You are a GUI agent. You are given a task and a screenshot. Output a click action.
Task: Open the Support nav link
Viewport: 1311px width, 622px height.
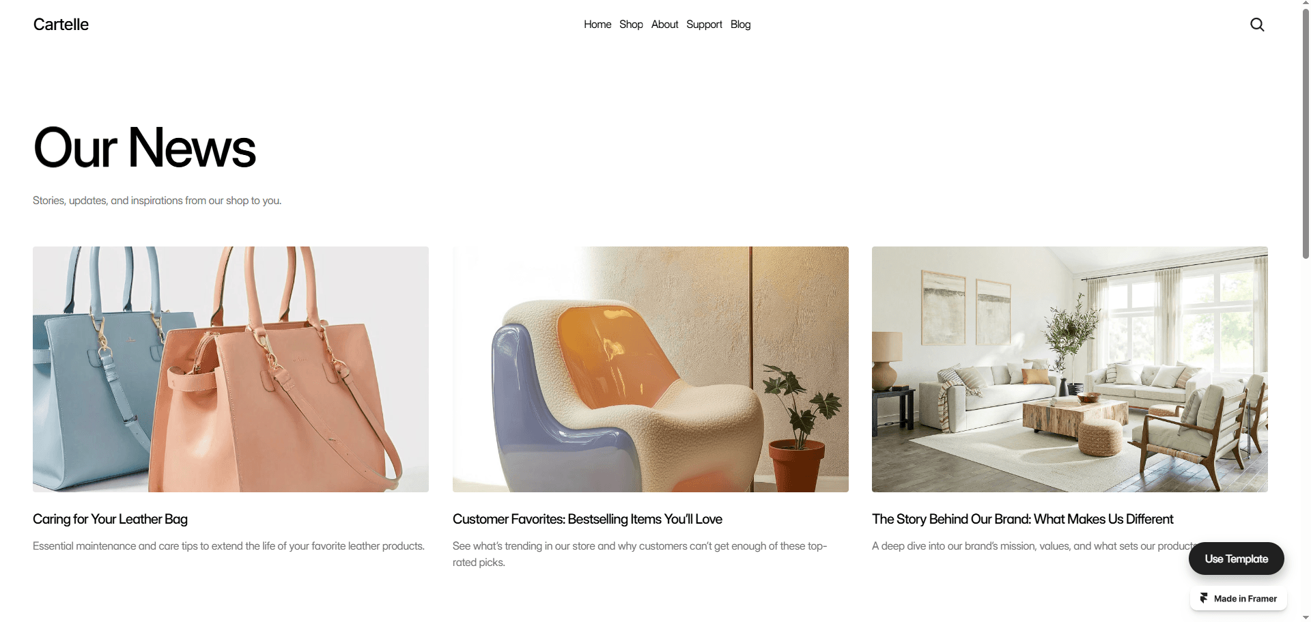704,25
